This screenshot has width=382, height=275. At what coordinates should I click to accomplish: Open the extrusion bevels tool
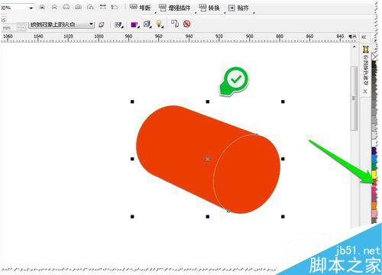(147, 24)
